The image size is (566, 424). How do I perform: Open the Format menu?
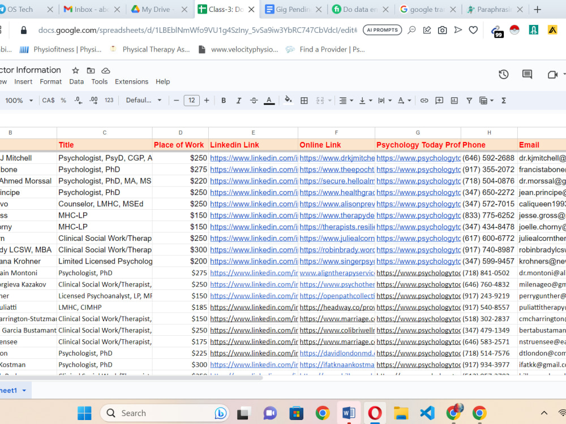[50, 82]
